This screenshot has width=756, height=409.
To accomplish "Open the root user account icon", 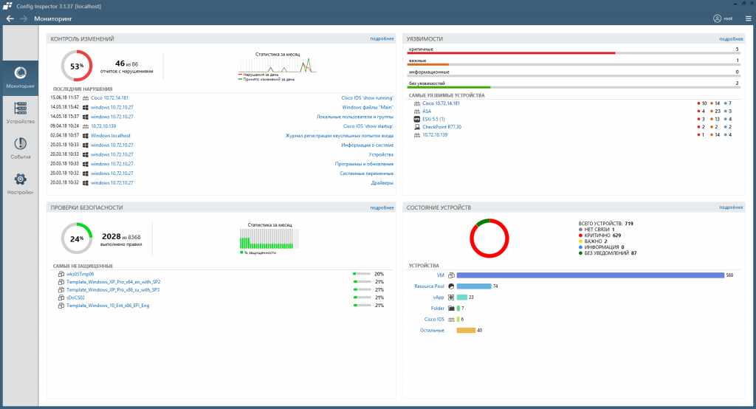I will pyautogui.click(x=717, y=18).
